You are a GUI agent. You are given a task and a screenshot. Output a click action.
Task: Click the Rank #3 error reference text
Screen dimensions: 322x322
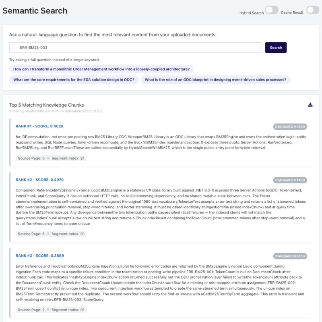160,283
